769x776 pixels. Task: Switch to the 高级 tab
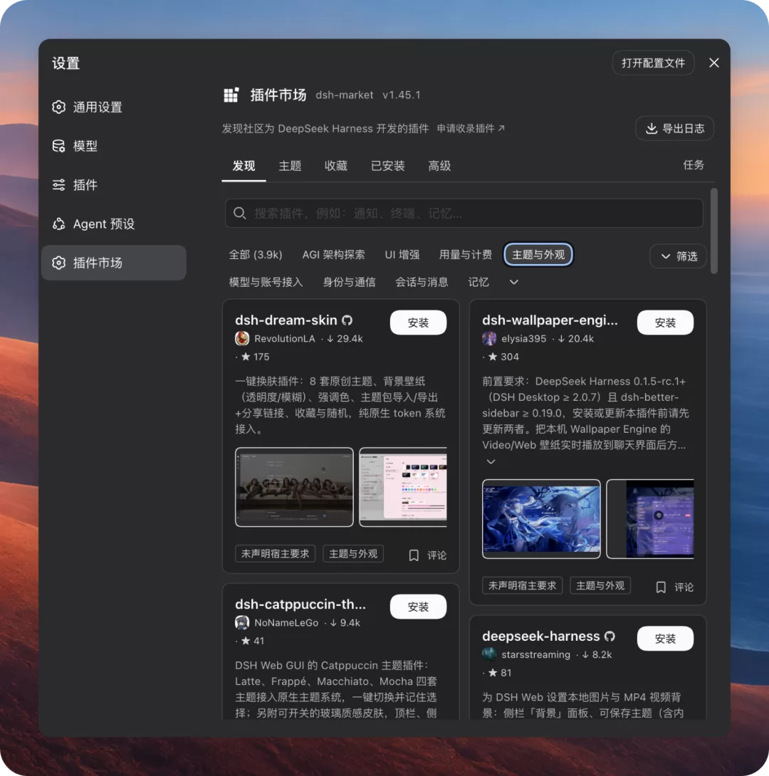point(439,166)
